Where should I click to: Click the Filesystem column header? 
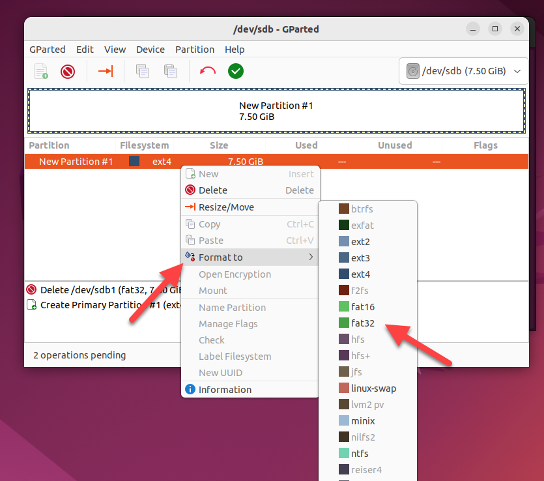(x=145, y=145)
